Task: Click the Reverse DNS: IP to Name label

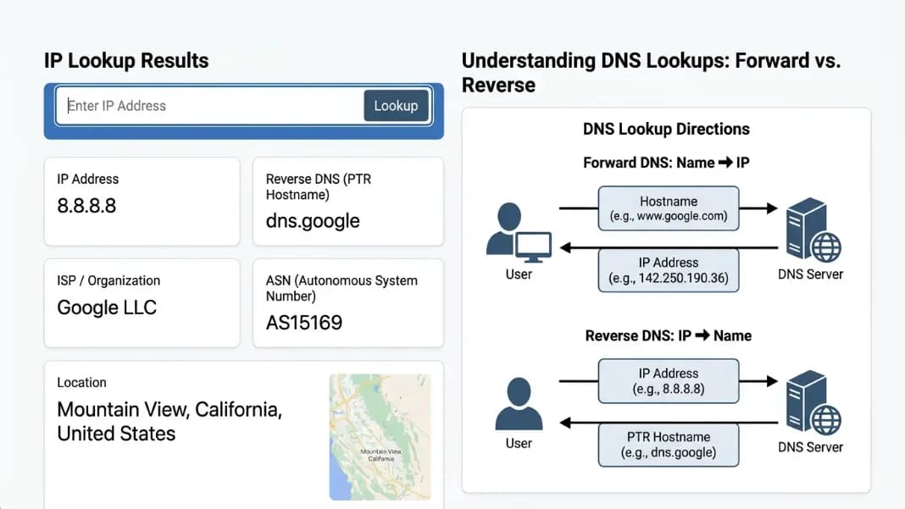Action: point(669,336)
